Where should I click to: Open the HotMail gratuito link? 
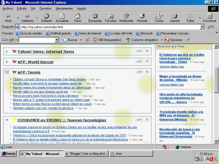click(59, 33)
